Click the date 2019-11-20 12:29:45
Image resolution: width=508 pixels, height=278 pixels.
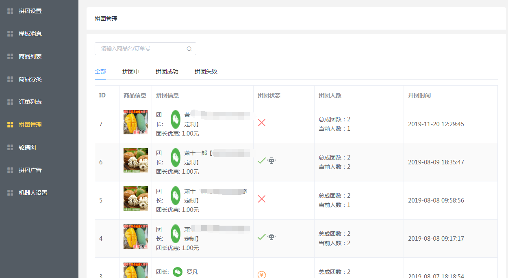point(436,124)
